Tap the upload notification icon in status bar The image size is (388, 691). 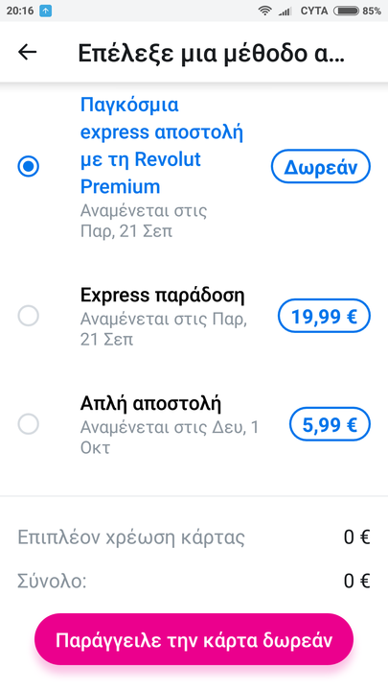pyautogui.click(x=45, y=11)
